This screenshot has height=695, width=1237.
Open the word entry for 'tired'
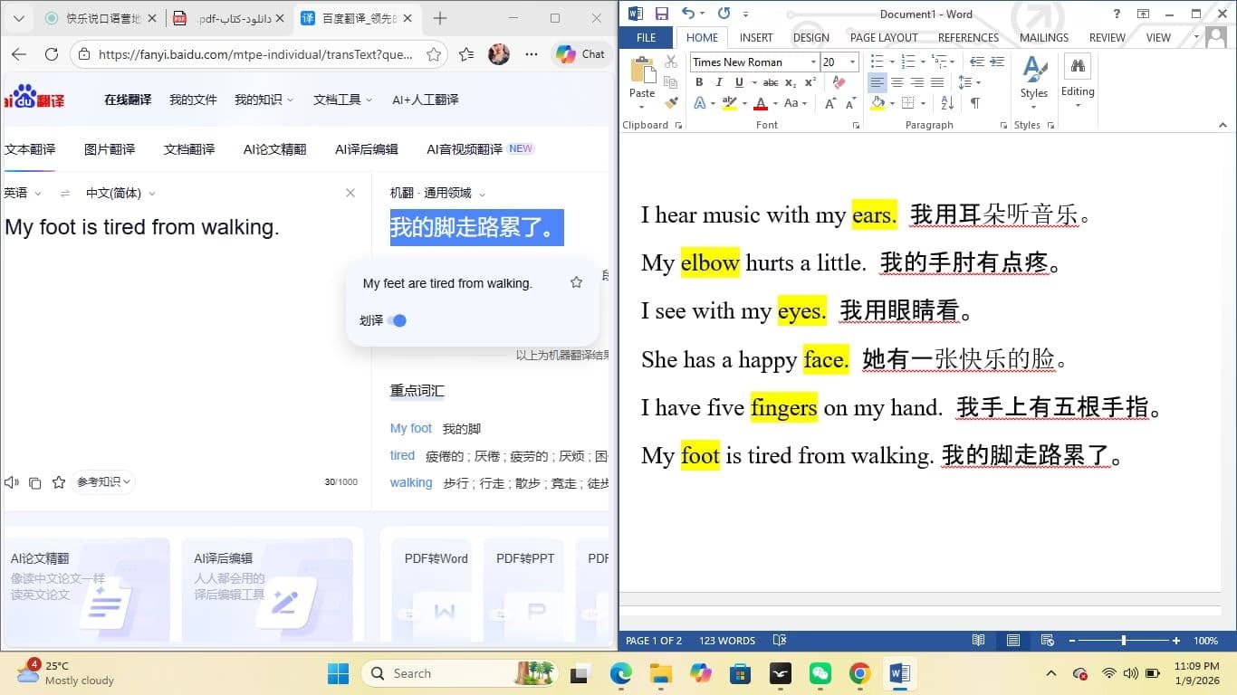coord(402,455)
